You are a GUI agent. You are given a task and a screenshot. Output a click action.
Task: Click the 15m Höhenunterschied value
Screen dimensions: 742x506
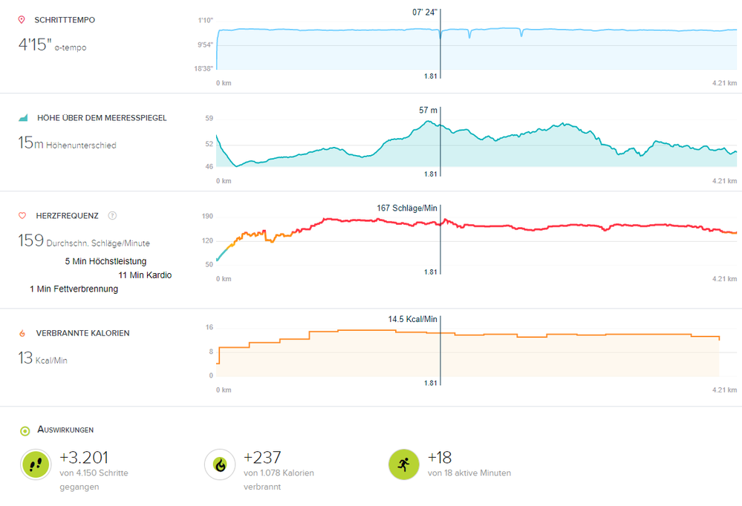[67, 142]
